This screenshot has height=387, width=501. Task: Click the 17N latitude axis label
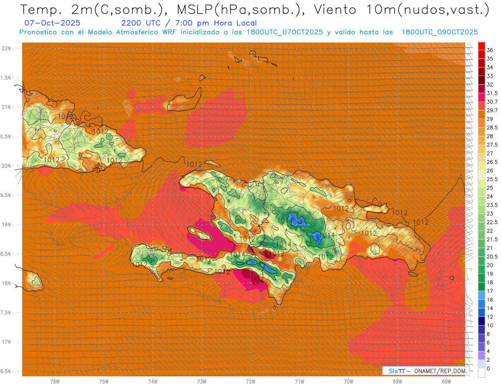[x=7, y=342]
